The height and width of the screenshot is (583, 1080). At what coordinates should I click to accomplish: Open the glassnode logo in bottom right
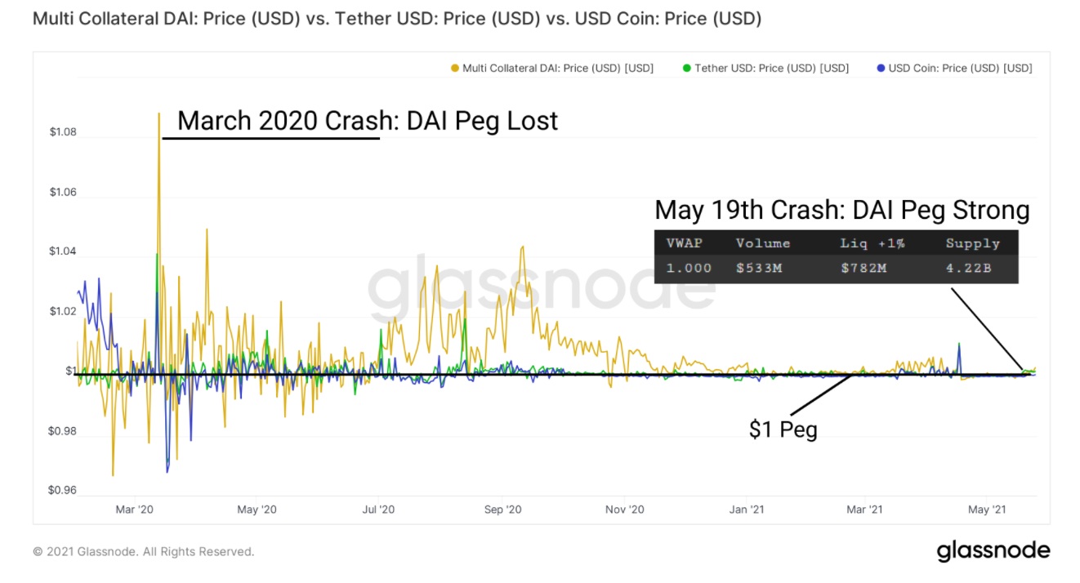993,550
